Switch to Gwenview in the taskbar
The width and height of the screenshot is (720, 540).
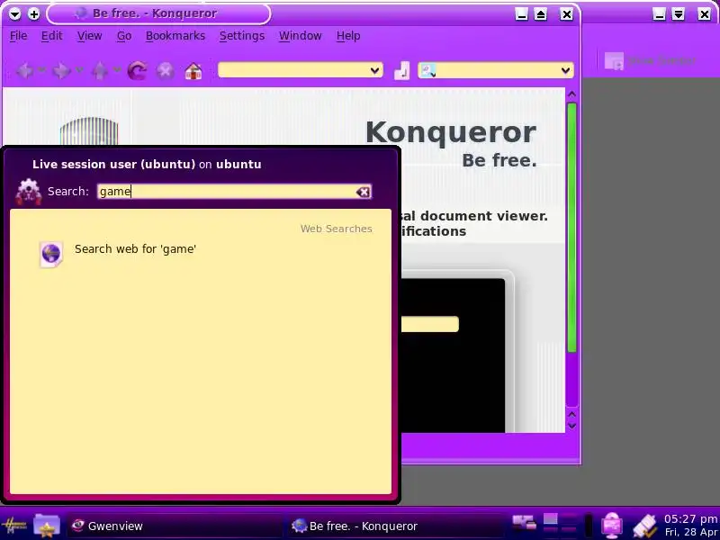pos(175,526)
